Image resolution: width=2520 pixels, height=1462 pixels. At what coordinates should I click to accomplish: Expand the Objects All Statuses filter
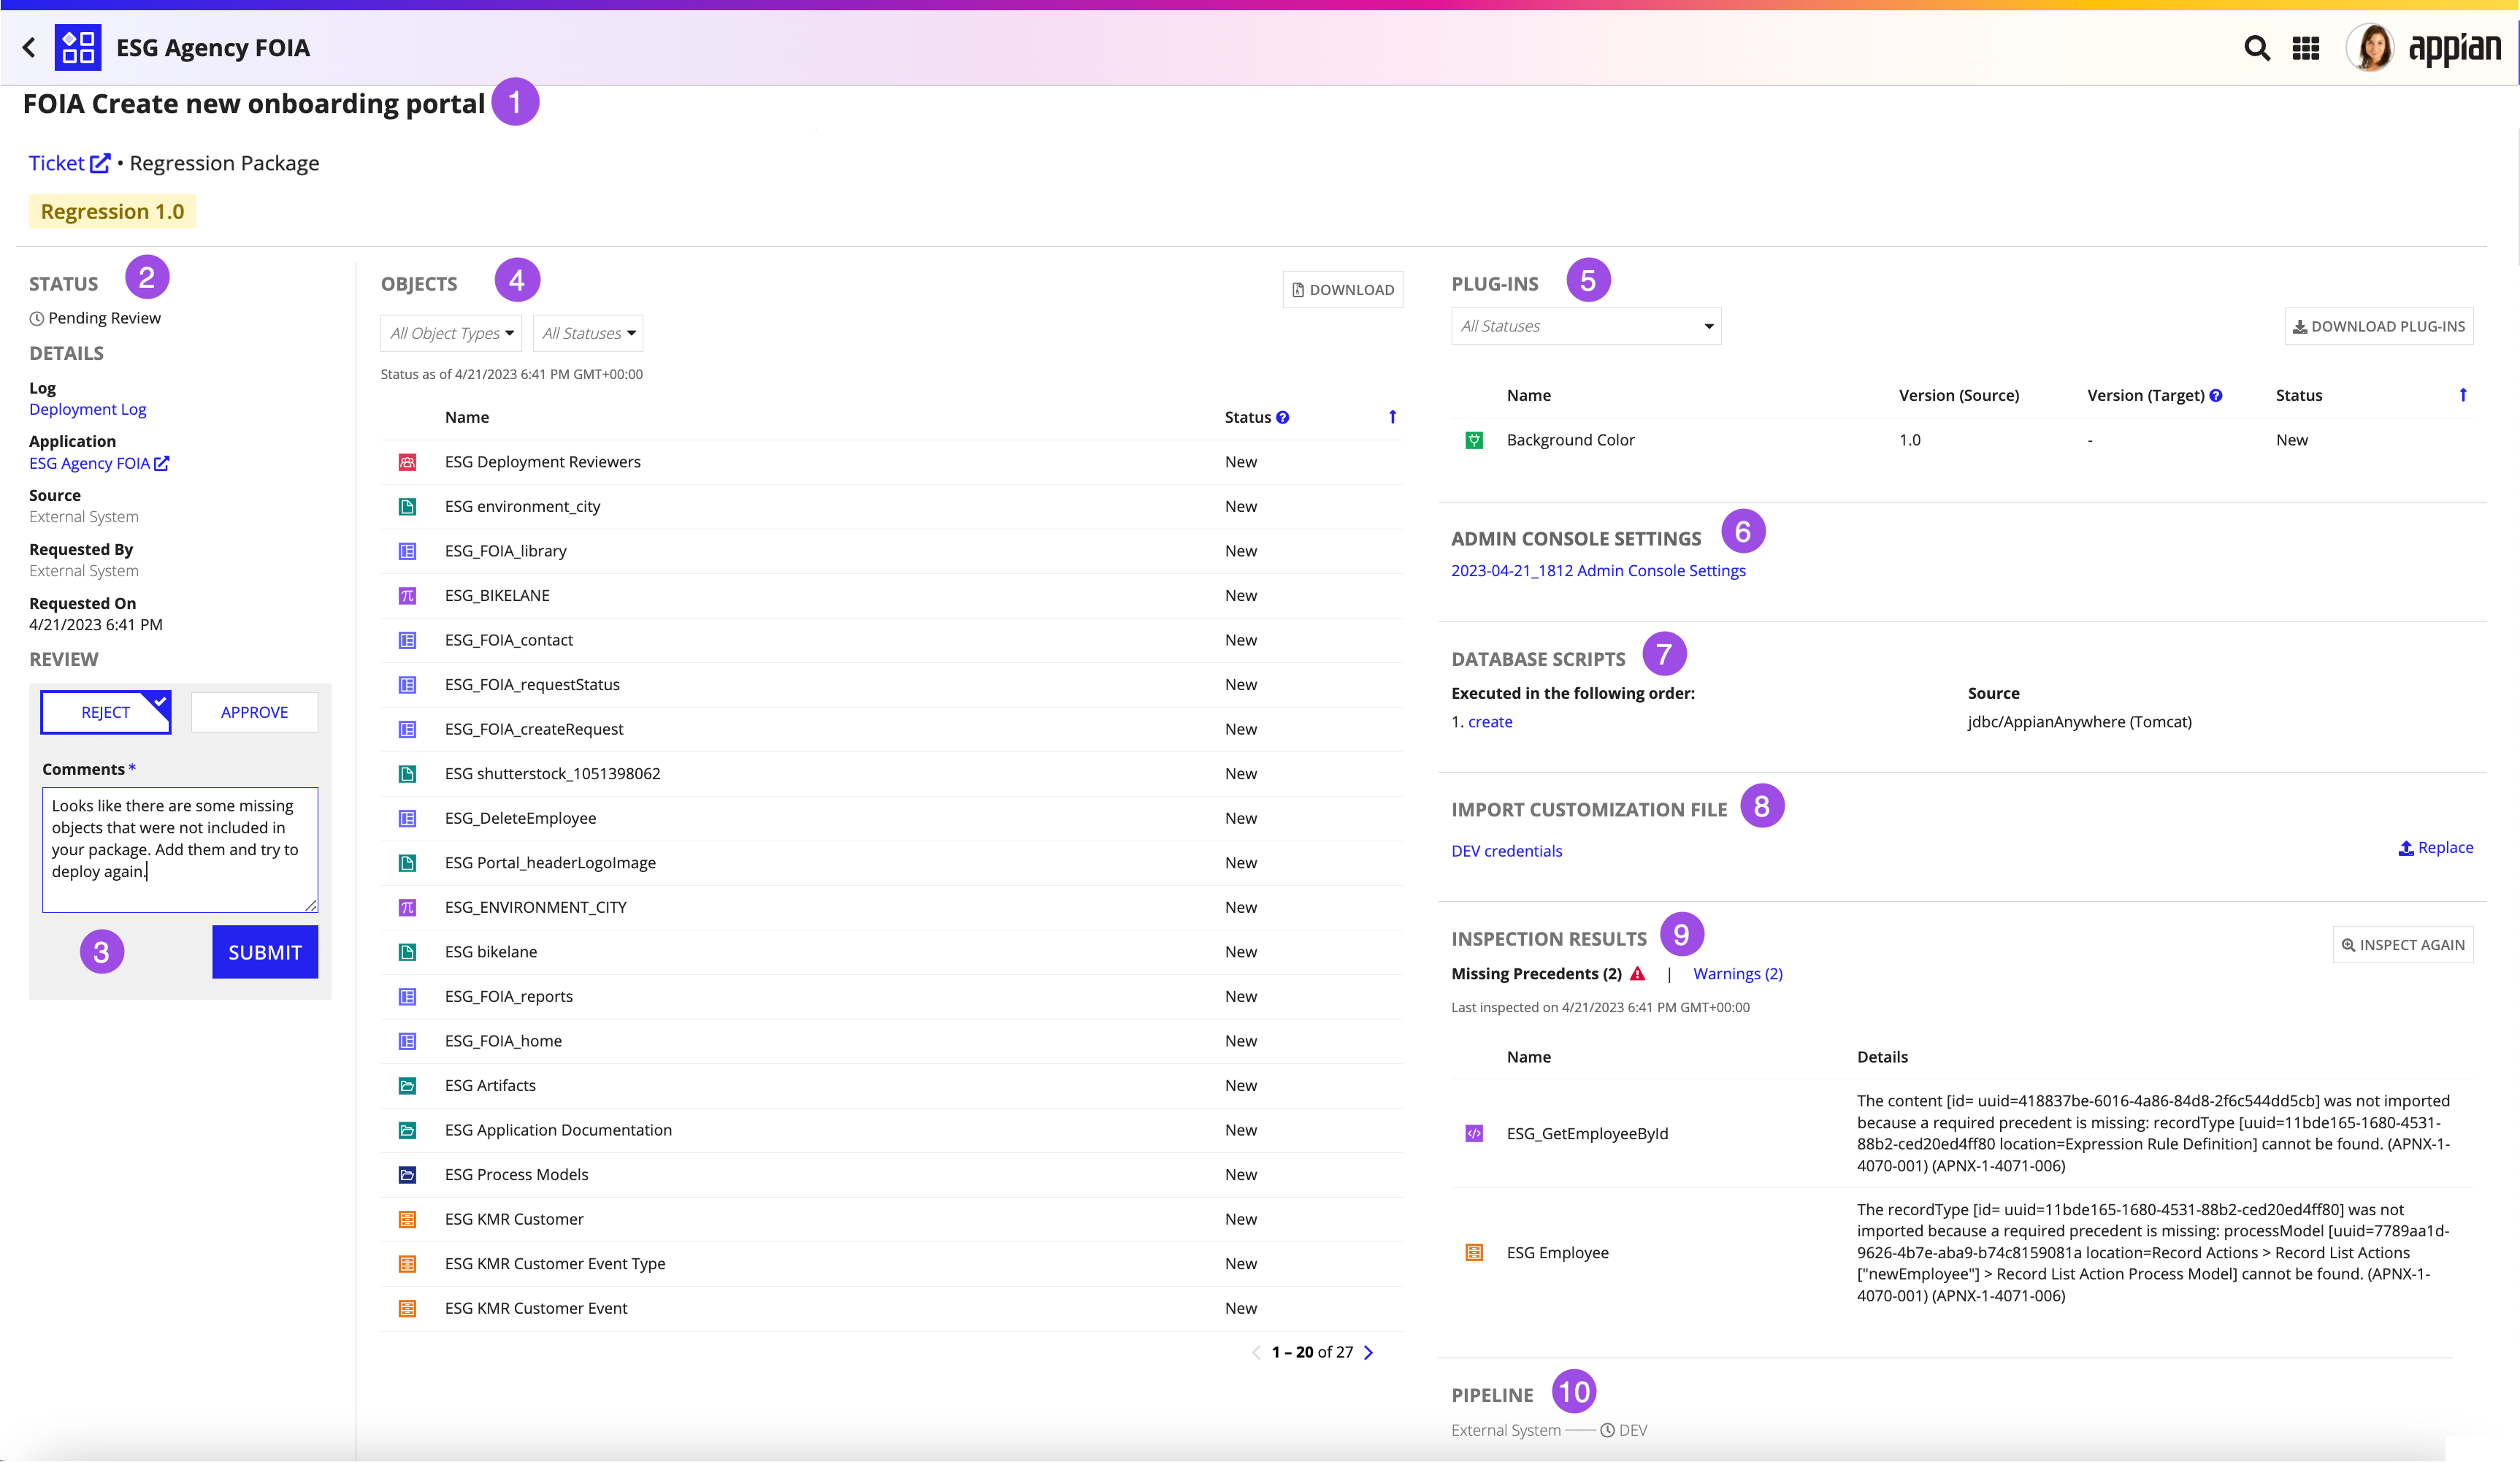[588, 333]
